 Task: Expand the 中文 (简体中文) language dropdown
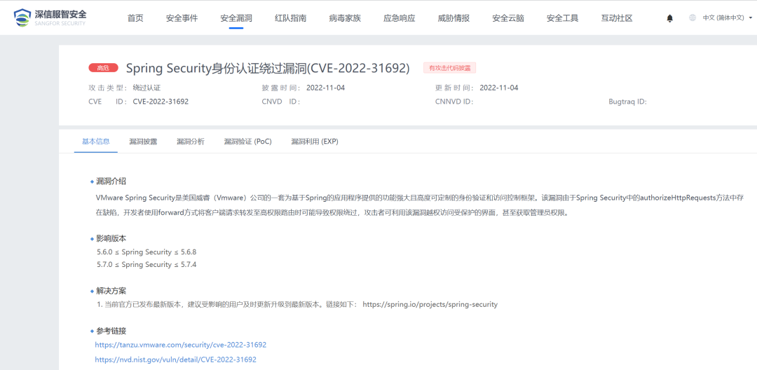click(x=727, y=18)
